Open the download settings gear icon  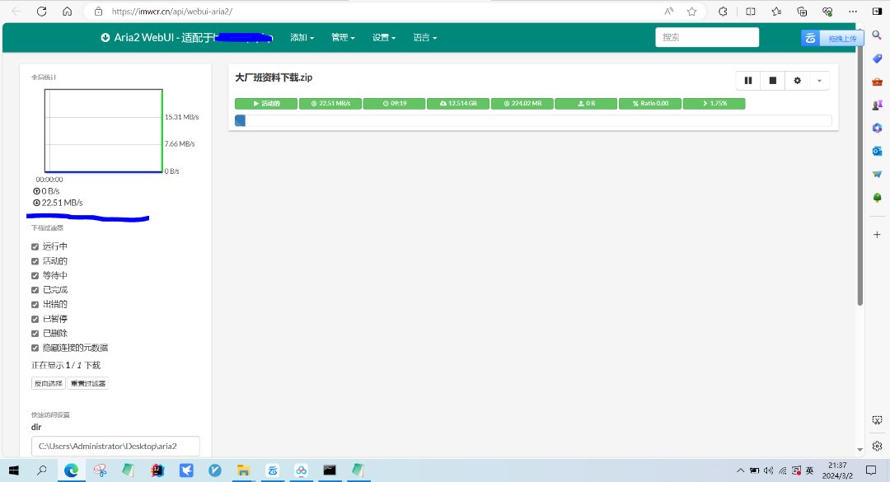coord(797,80)
